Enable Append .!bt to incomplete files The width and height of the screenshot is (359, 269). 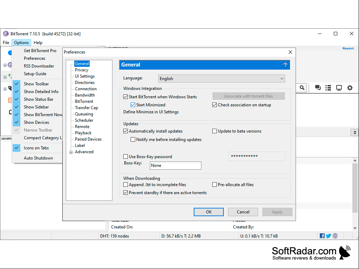125,185
